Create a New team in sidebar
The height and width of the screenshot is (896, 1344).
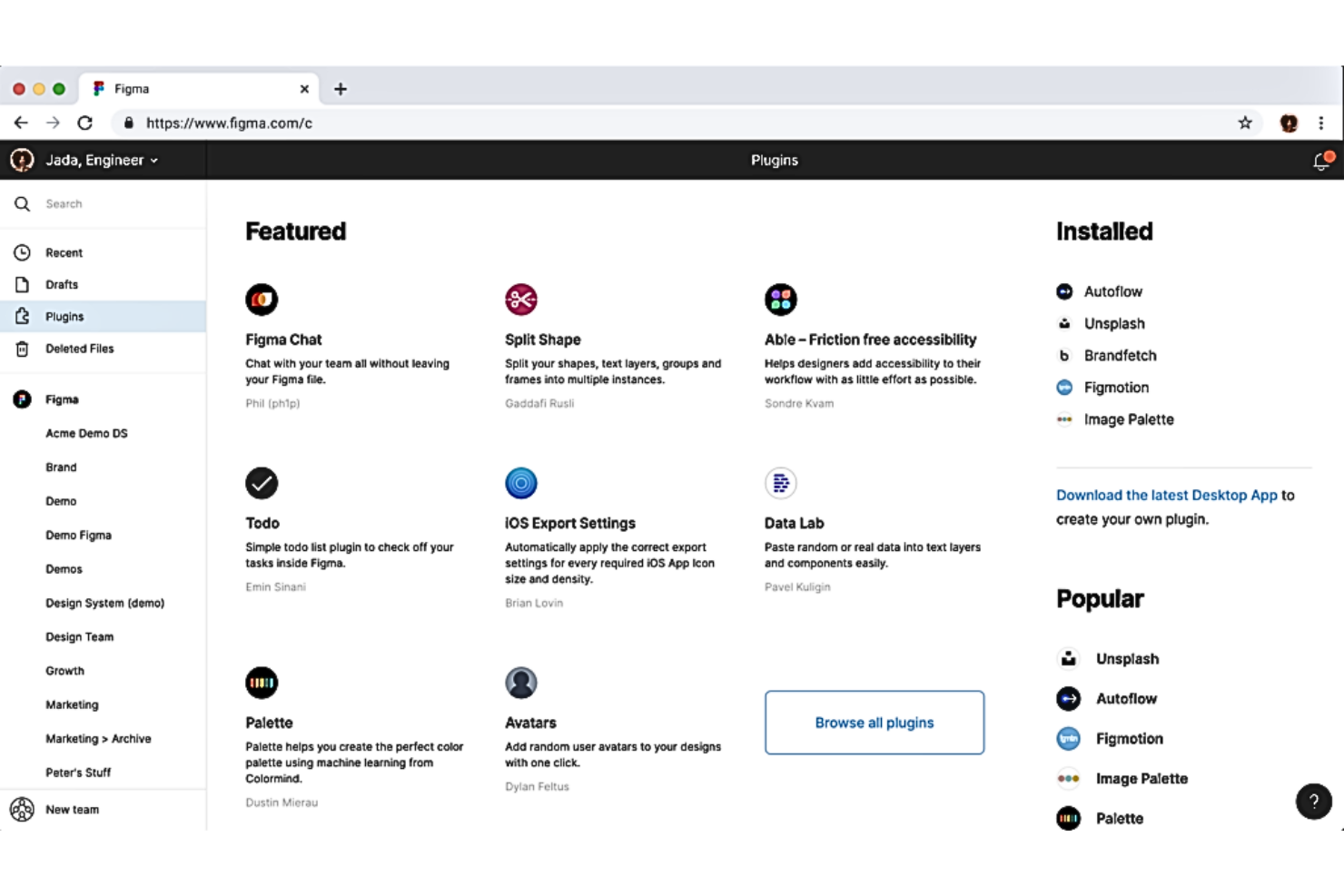72,810
